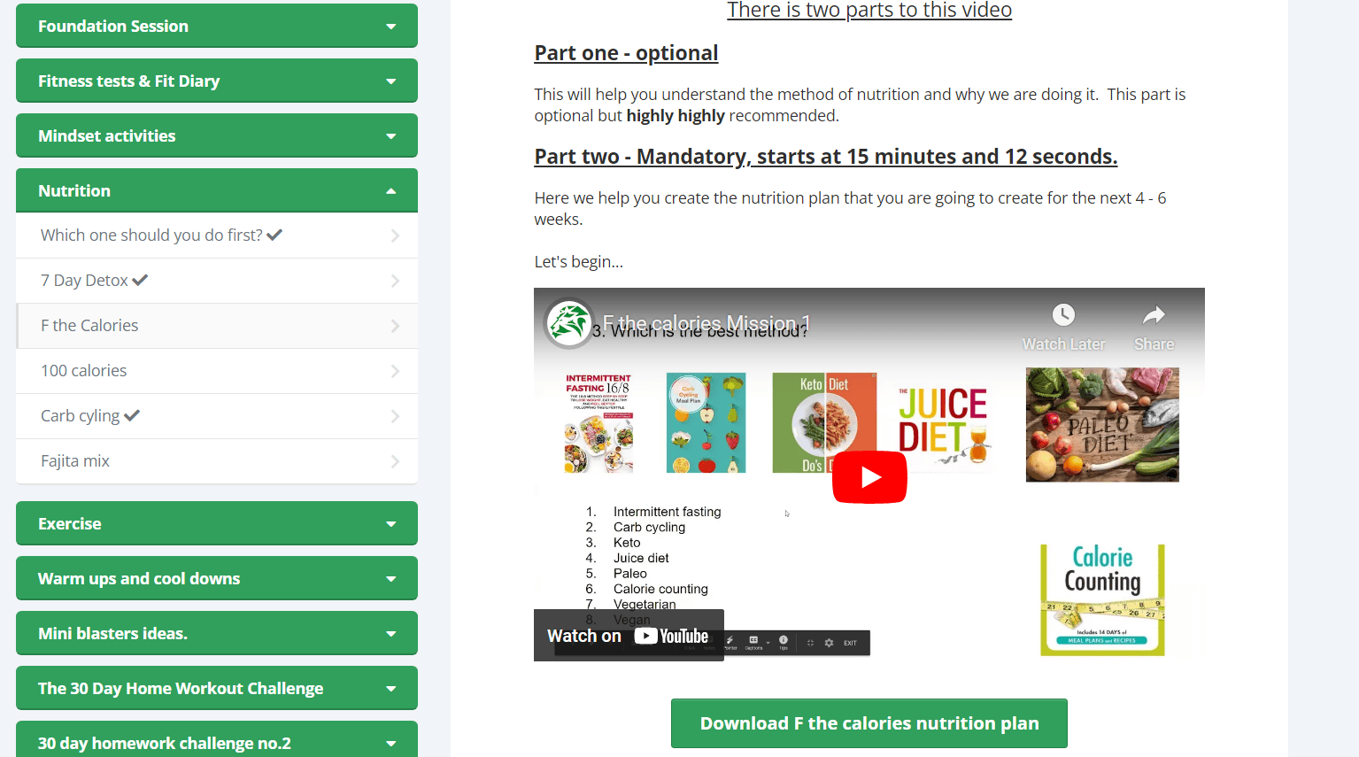Expand the Foundation Session section
The image size is (1359, 757).
[217, 26]
